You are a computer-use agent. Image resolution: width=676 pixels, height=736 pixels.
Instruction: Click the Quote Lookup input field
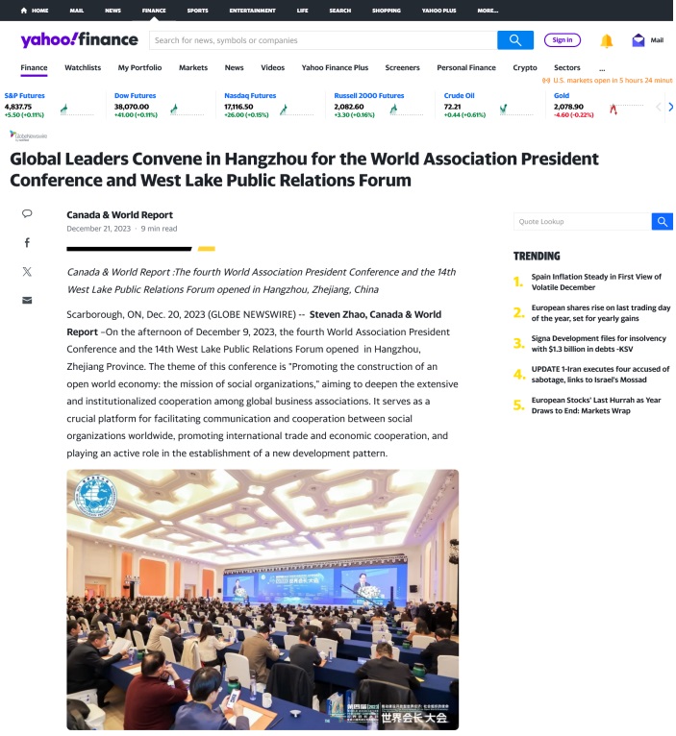[x=582, y=222]
